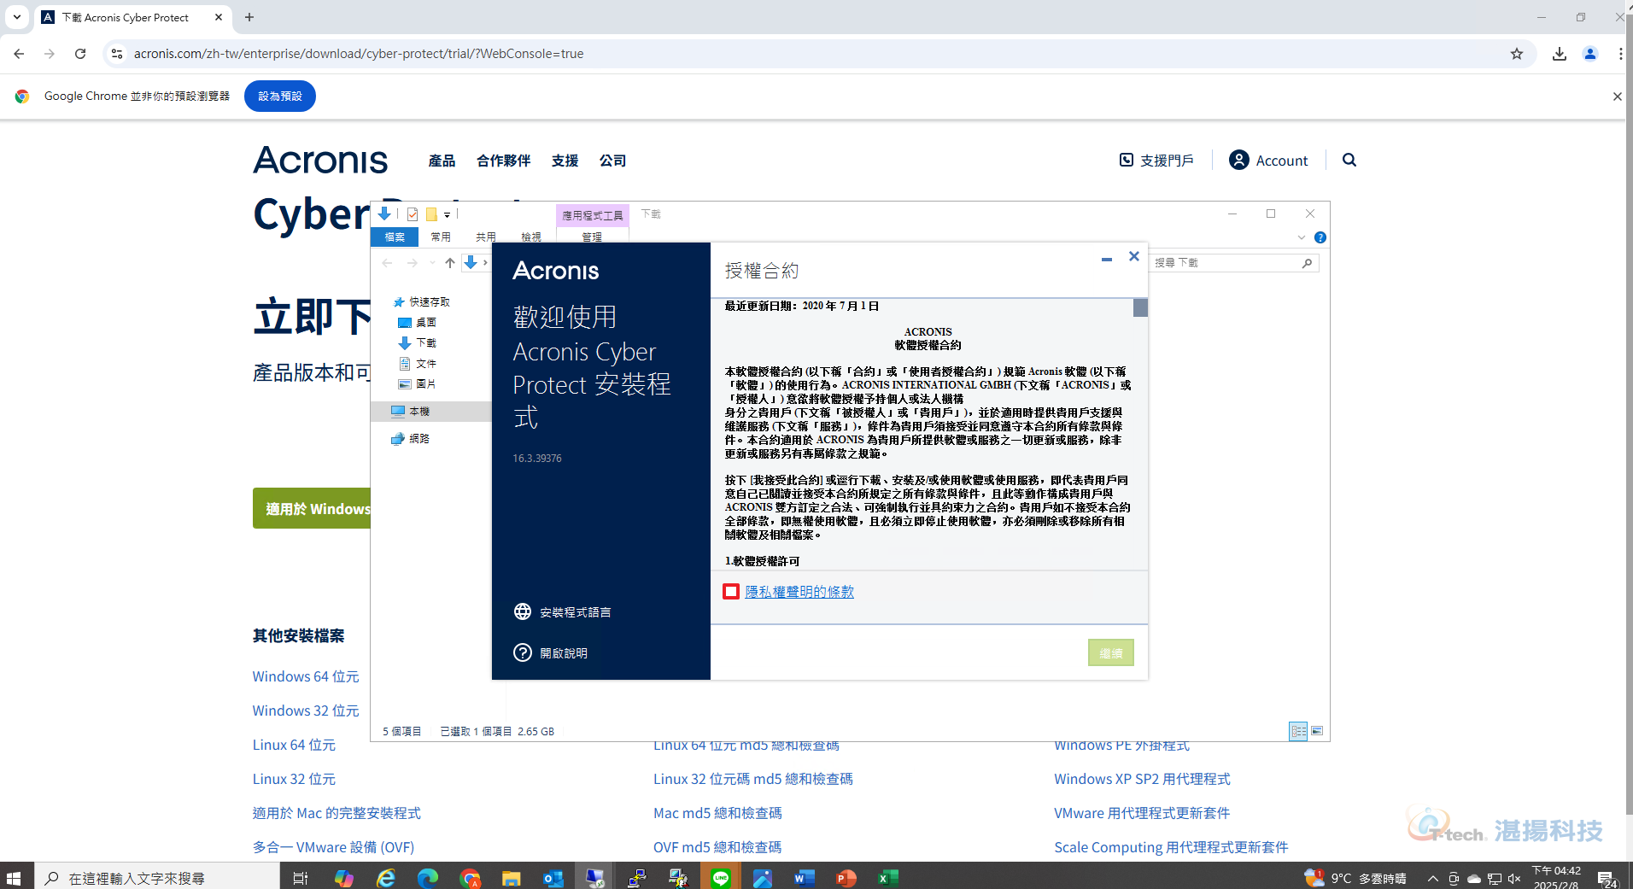Click Explorer back navigation arrow
The width and height of the screenshot is (1633, 889).
[x=387, y=263]
